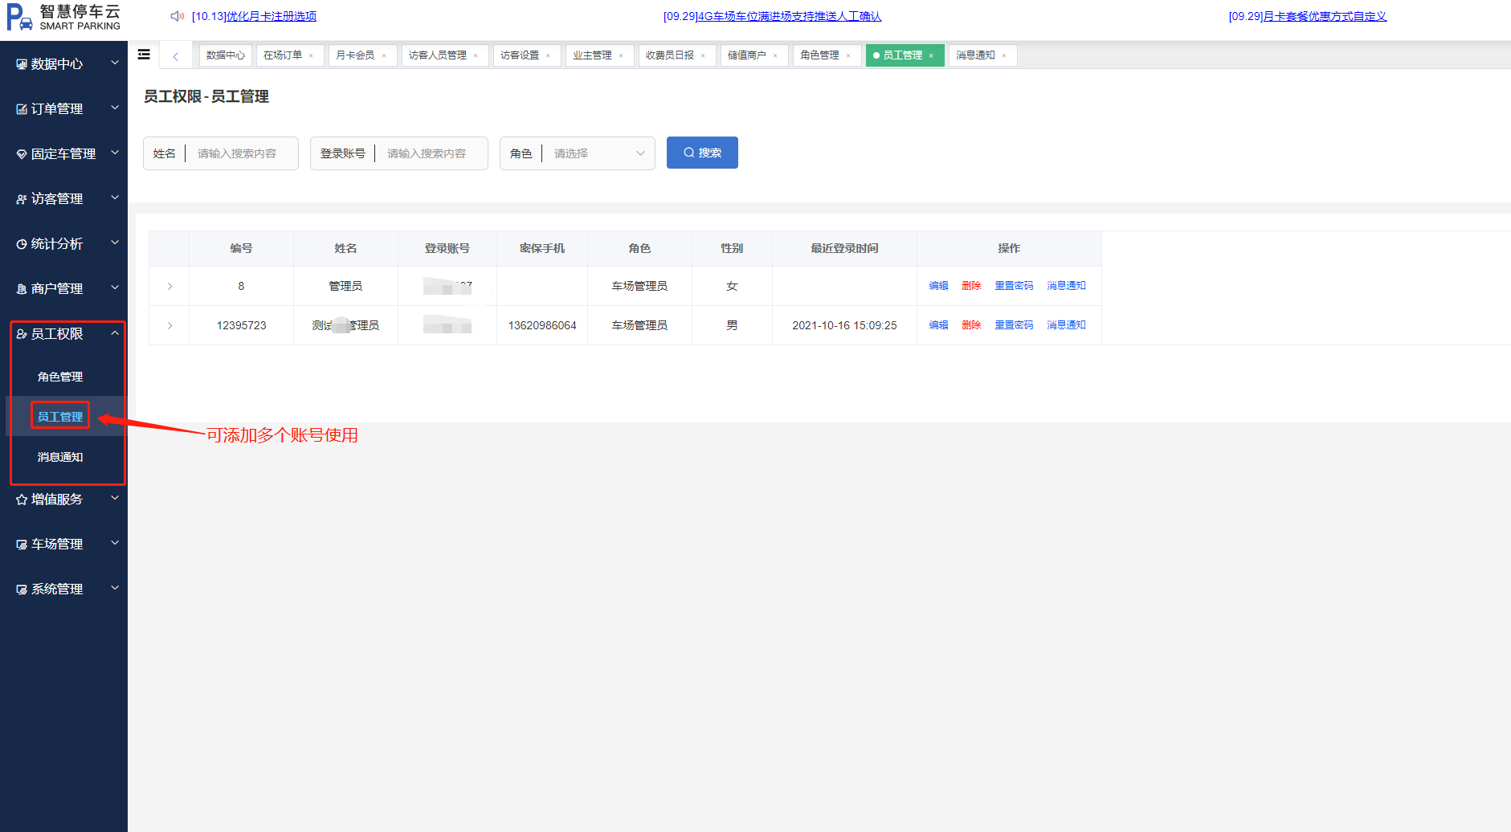Switch to the 数据中心 tab
Image resolution: width=1511 pixels, height=832 pixels.
click(x=226, y=55)
